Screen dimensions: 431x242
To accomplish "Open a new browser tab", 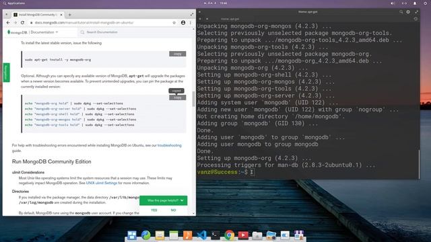I will point(69,15).
